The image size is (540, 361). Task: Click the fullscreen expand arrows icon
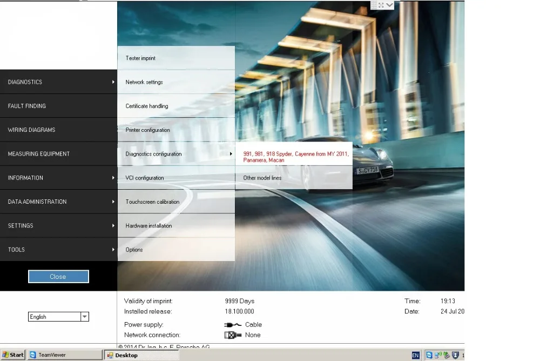(x=381, y=5)
